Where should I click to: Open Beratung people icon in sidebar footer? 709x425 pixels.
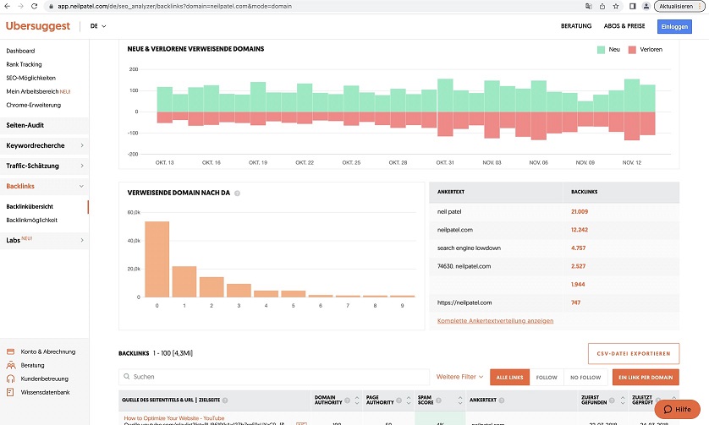point(10,365)
